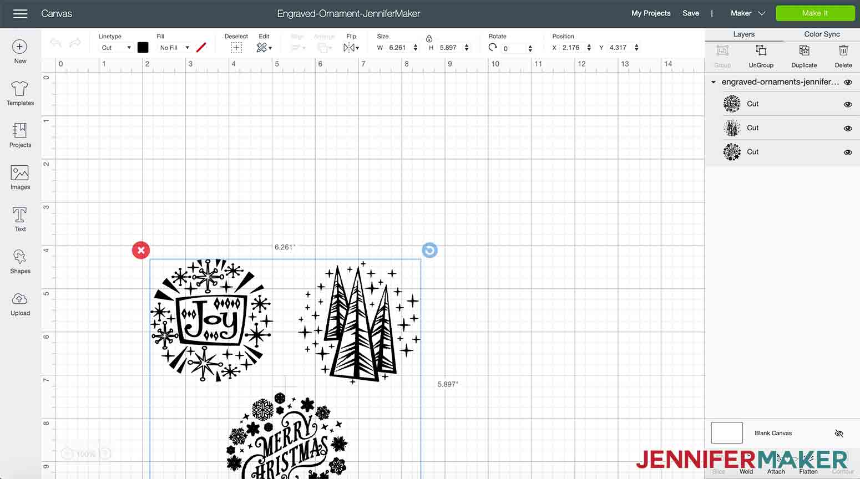
Task: Toggle visibility of engraved-ornaments group
Action: coord(848,82)
